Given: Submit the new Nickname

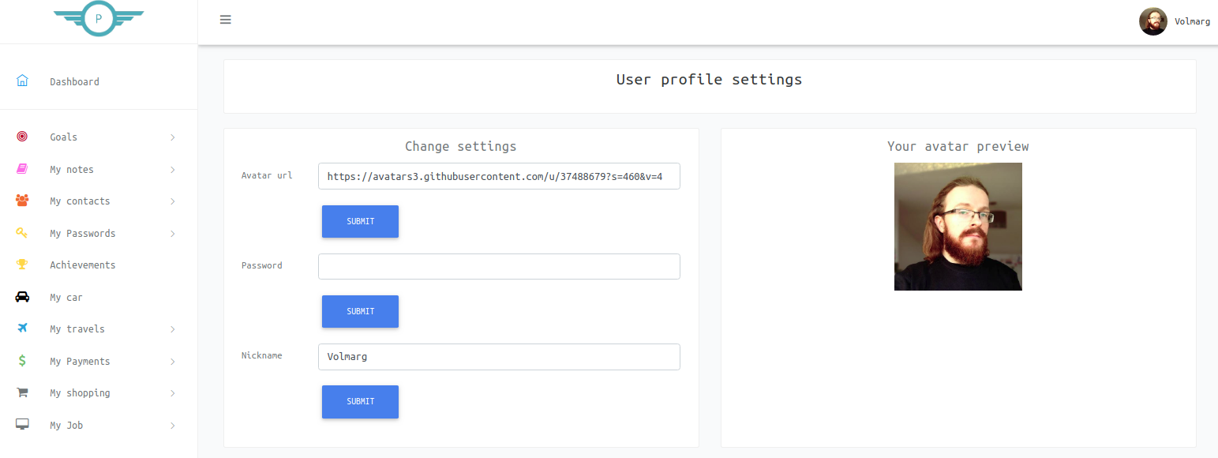Looking at the screenshot, I should click(360, 401).
